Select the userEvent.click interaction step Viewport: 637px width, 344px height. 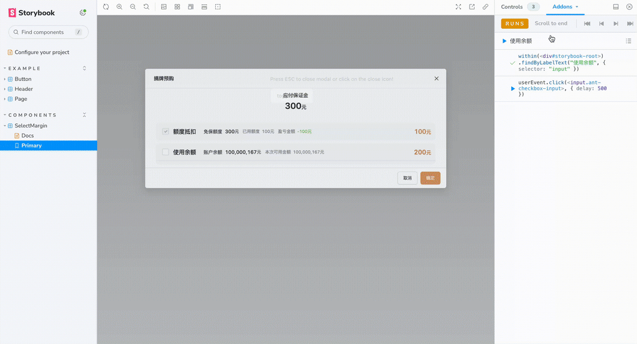point(565,88)
